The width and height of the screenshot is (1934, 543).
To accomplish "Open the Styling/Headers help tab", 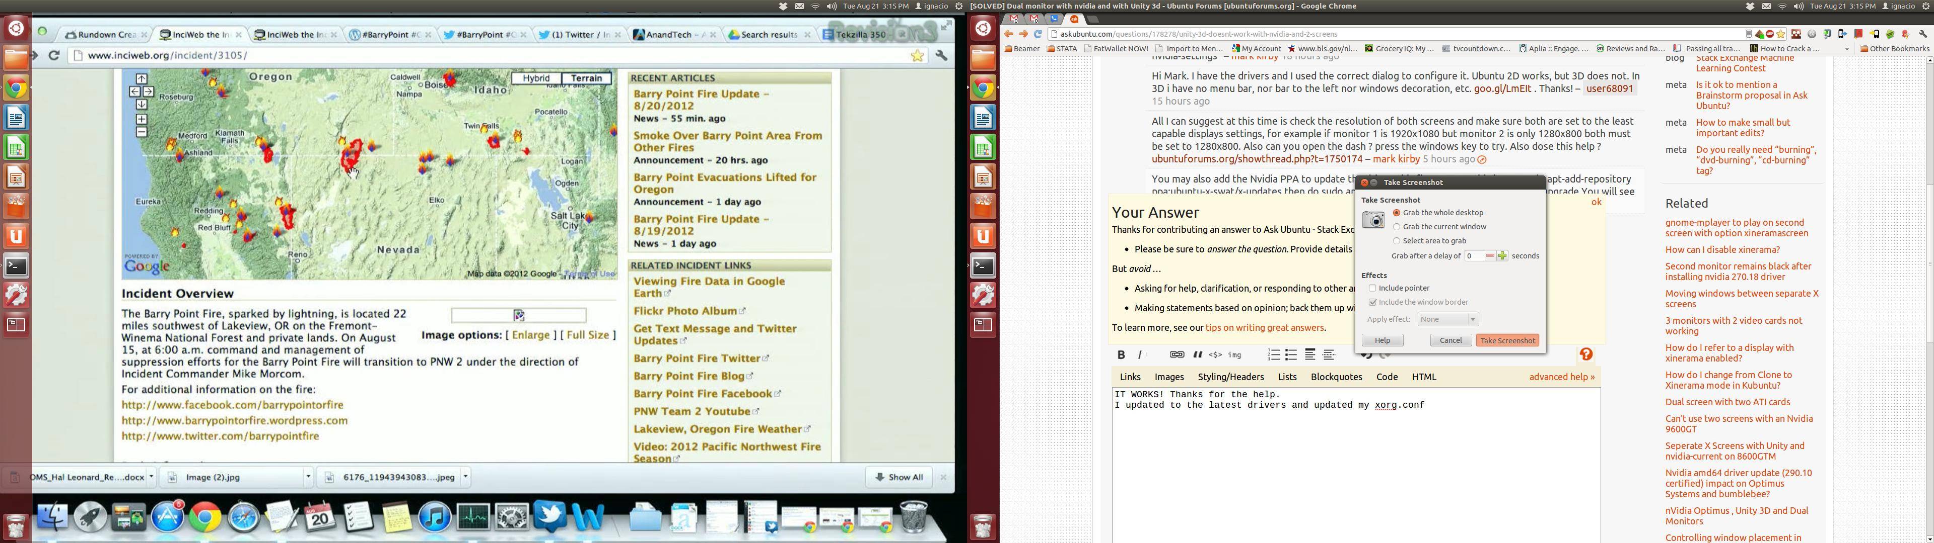I will pos(1230,377).
